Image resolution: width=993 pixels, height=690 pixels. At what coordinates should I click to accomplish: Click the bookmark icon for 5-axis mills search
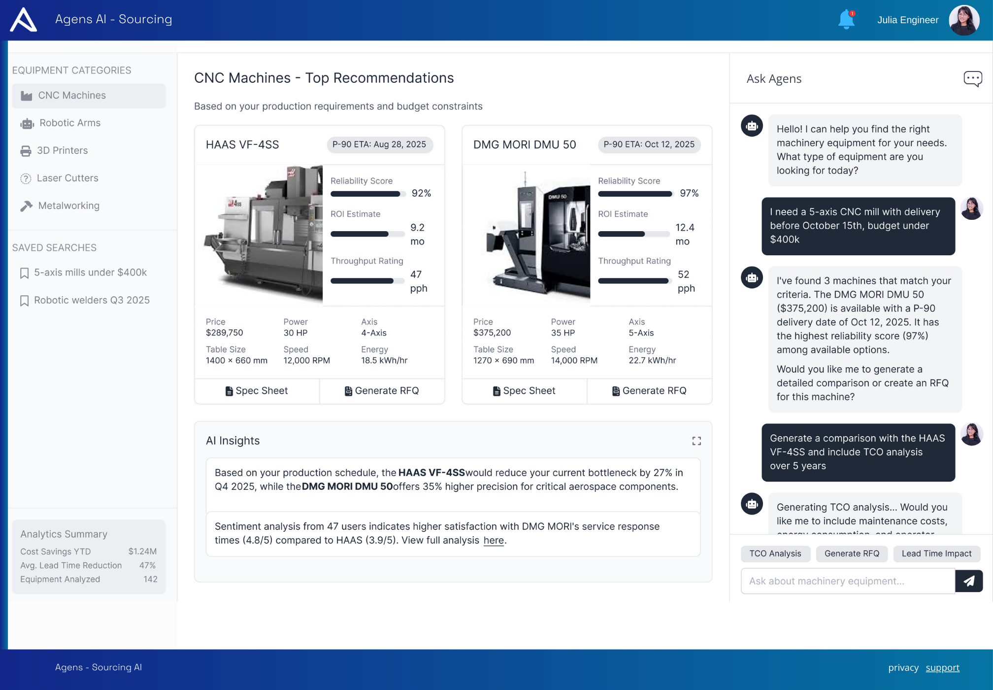[x=24, y=273]
